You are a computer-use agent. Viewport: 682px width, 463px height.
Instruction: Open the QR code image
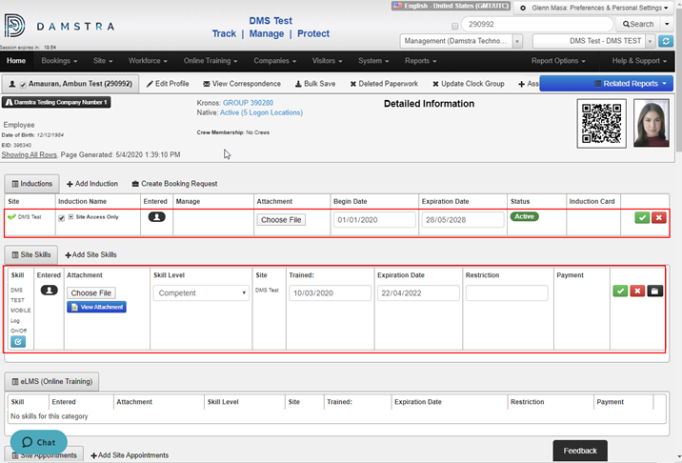click(x=602, y=123)
